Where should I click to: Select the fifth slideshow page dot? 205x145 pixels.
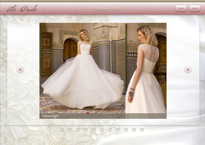click(94, 130)
